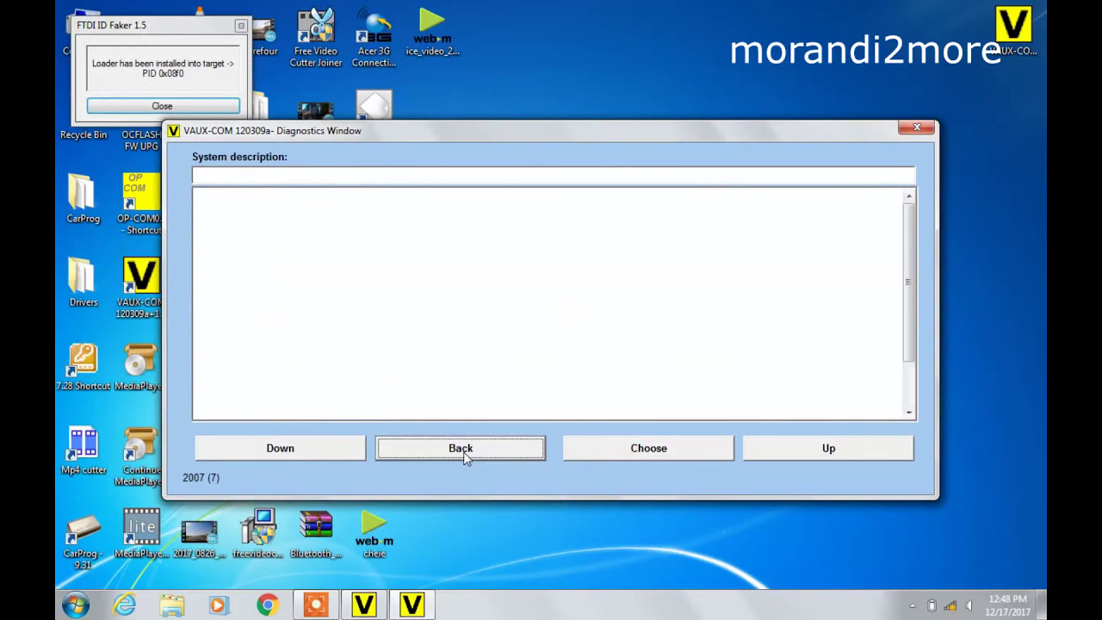
Task: Open the ice_video_2 webm file icon
Action: tap(432, 32)
